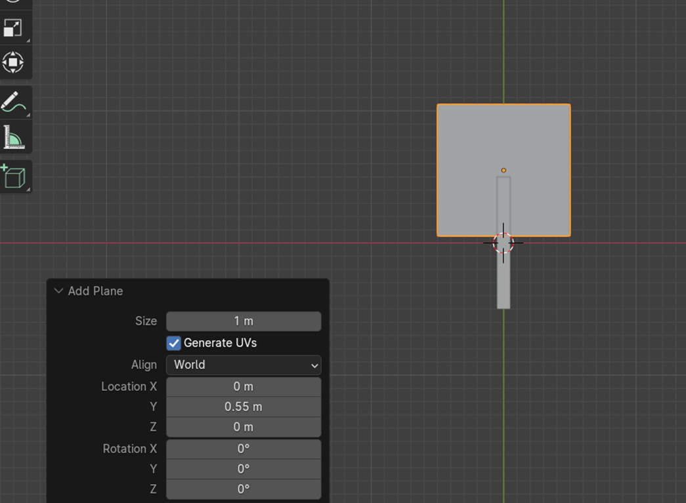Viewport: 686px width, 503px height.
Task: Select the Add Cube tool
Action: (x=13, y=177)
